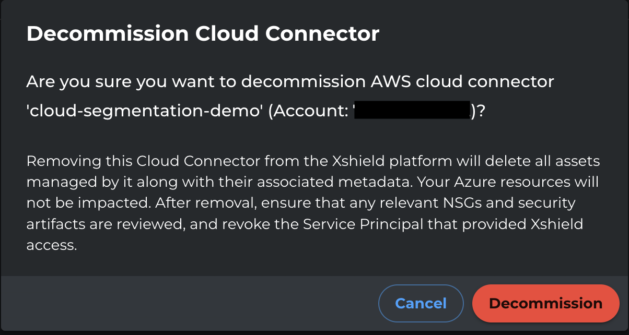Confirm removal of the cloud connector
The height and width of the screenshot is (335, 629).
(545, 303)
